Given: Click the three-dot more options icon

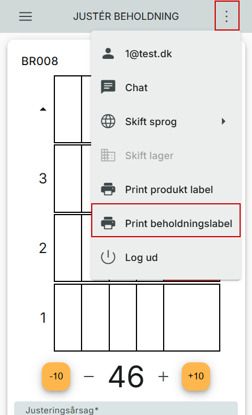Looking at the screenshot, I should click(x=227, y=16).
